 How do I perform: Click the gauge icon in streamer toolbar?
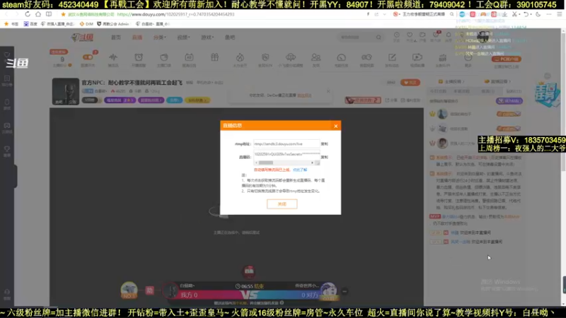point(341,57)
